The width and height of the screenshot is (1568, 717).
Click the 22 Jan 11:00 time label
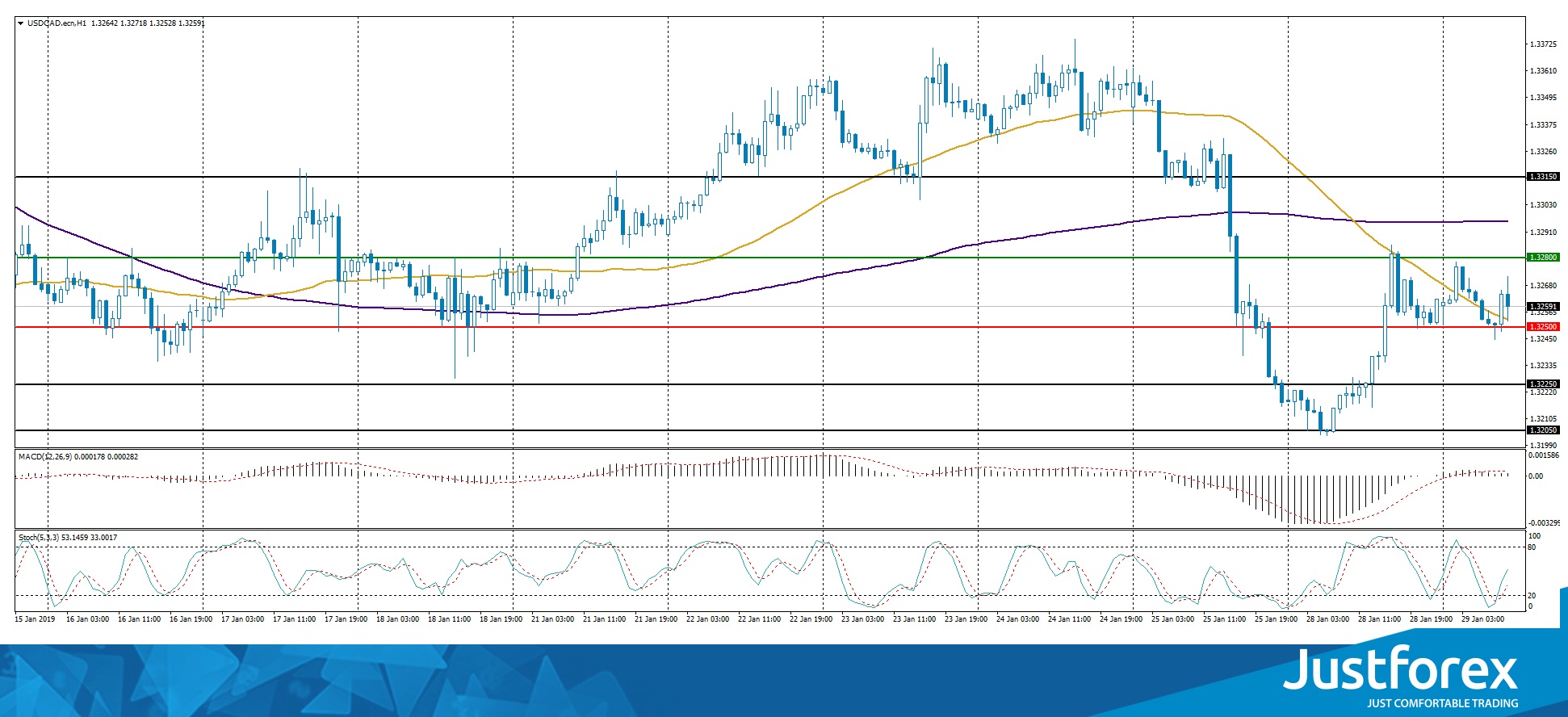(759, 619)
